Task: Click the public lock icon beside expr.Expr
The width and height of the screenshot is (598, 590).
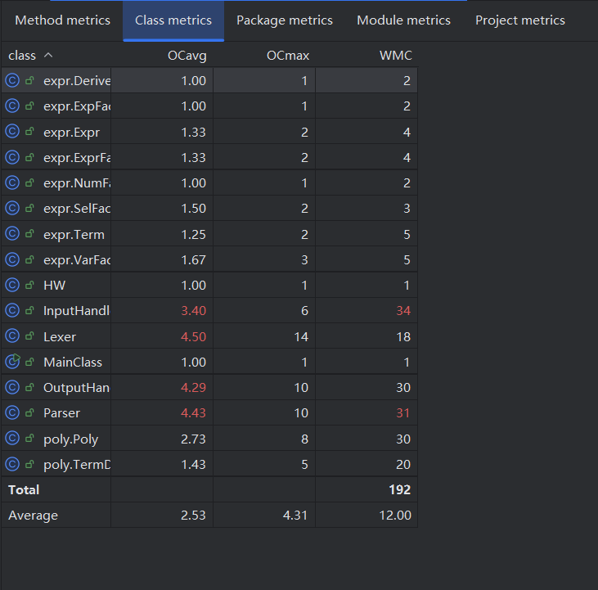Action: [29, 132]
